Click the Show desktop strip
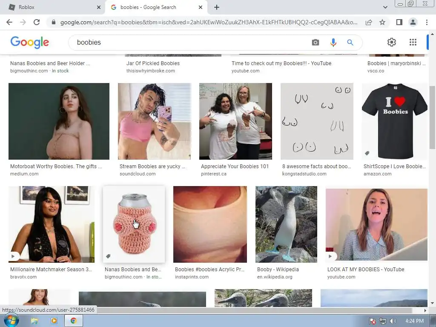 click(x=433, y=321)
